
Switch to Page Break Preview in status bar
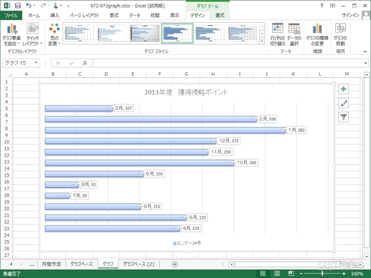[291, 274]
